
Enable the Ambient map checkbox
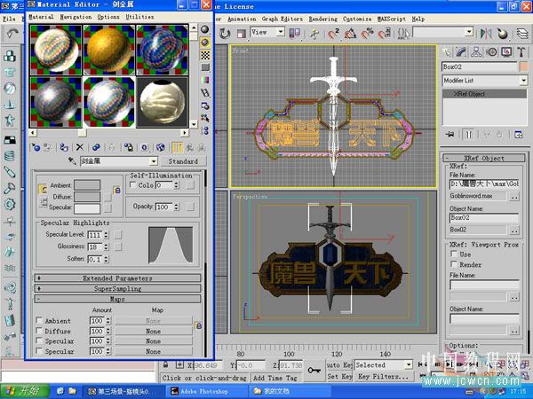38,320
